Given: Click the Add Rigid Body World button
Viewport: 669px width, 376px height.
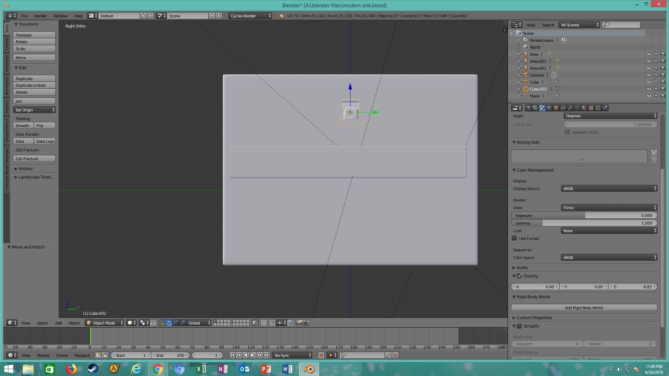Looking at the screenshot, I should pyautogui.click(x=584, y=308).
